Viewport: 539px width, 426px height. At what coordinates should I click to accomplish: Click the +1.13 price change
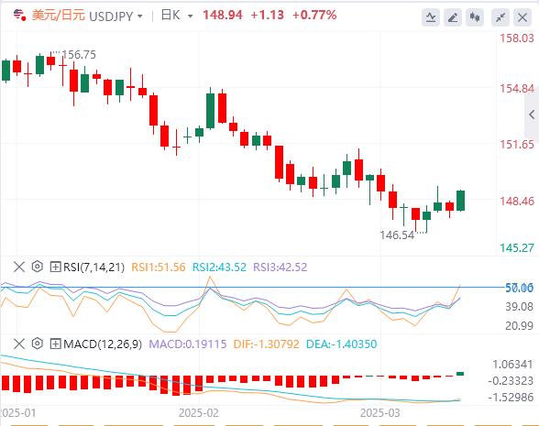[268, 15]
